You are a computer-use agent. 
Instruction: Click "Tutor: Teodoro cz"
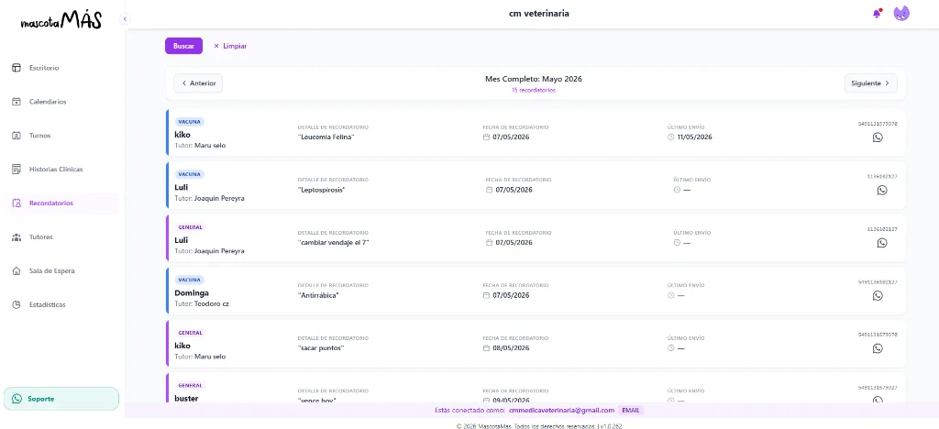[x=202, y=304]
